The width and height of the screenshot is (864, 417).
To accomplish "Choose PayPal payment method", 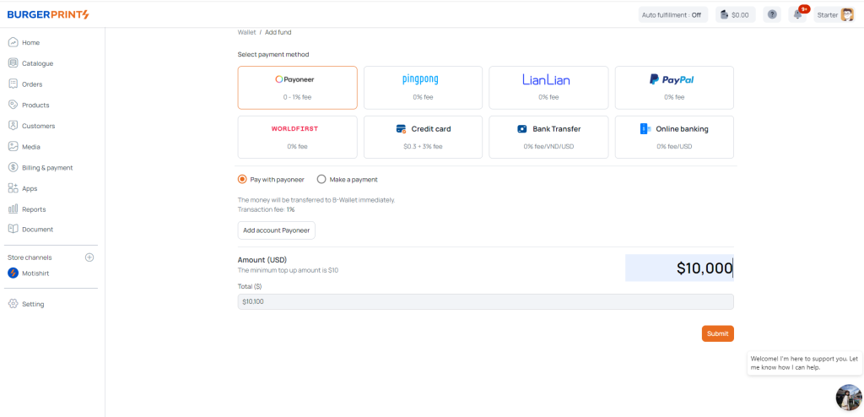I will coord(673,87).
